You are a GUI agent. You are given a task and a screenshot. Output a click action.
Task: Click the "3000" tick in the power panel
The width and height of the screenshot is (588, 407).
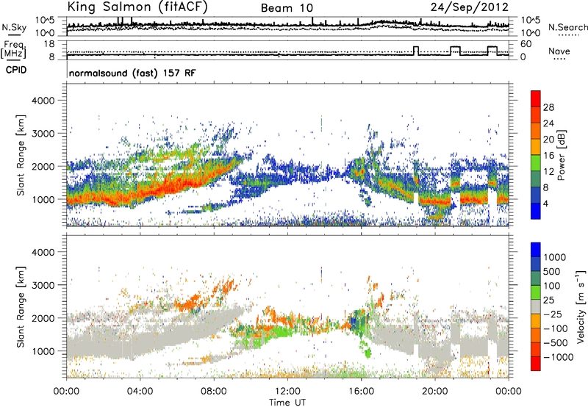coord(43,134)
